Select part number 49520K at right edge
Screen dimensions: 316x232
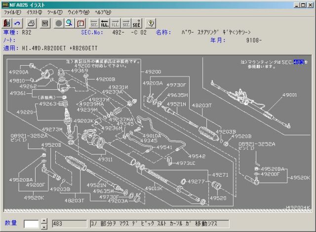click(300, 178)
